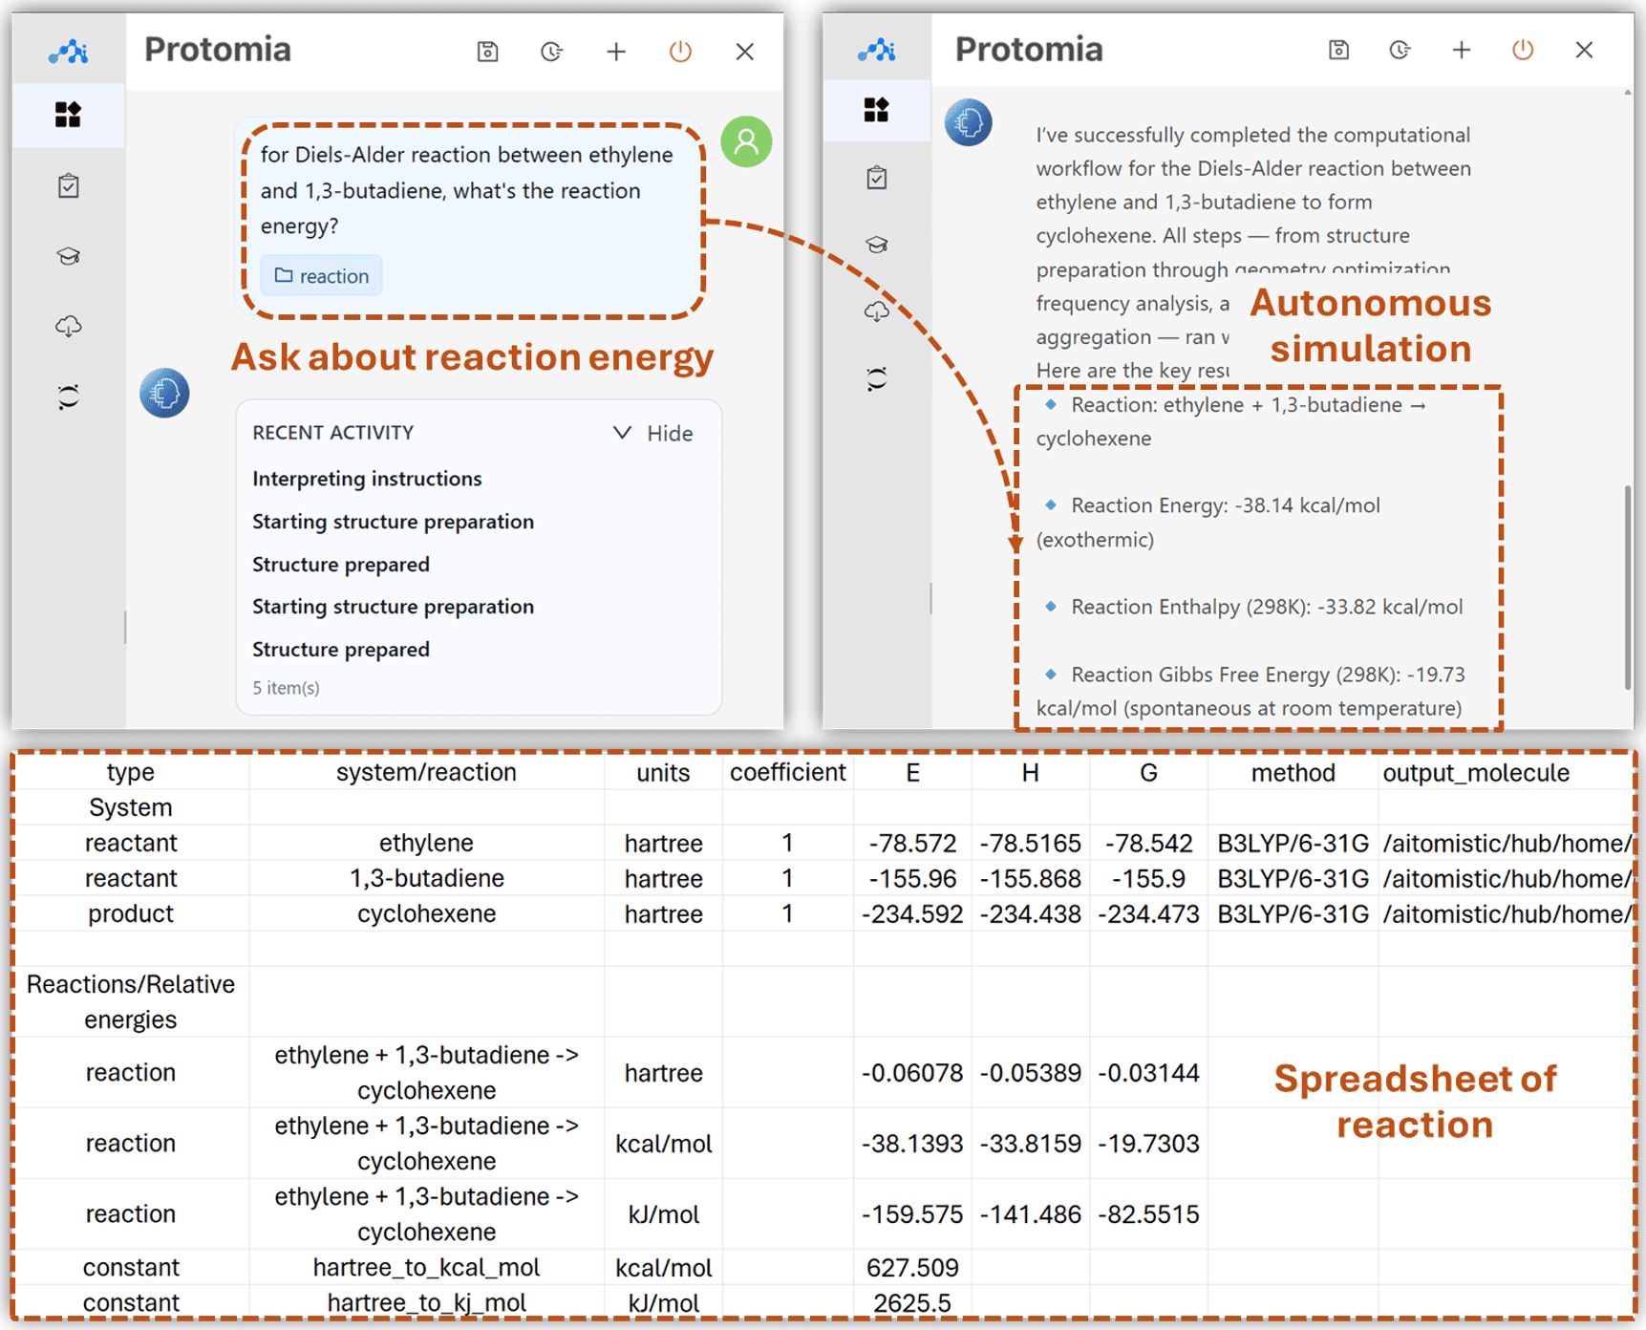Click the green user avatar icon
1646x1330 pixels.
[x=746, y=141]
